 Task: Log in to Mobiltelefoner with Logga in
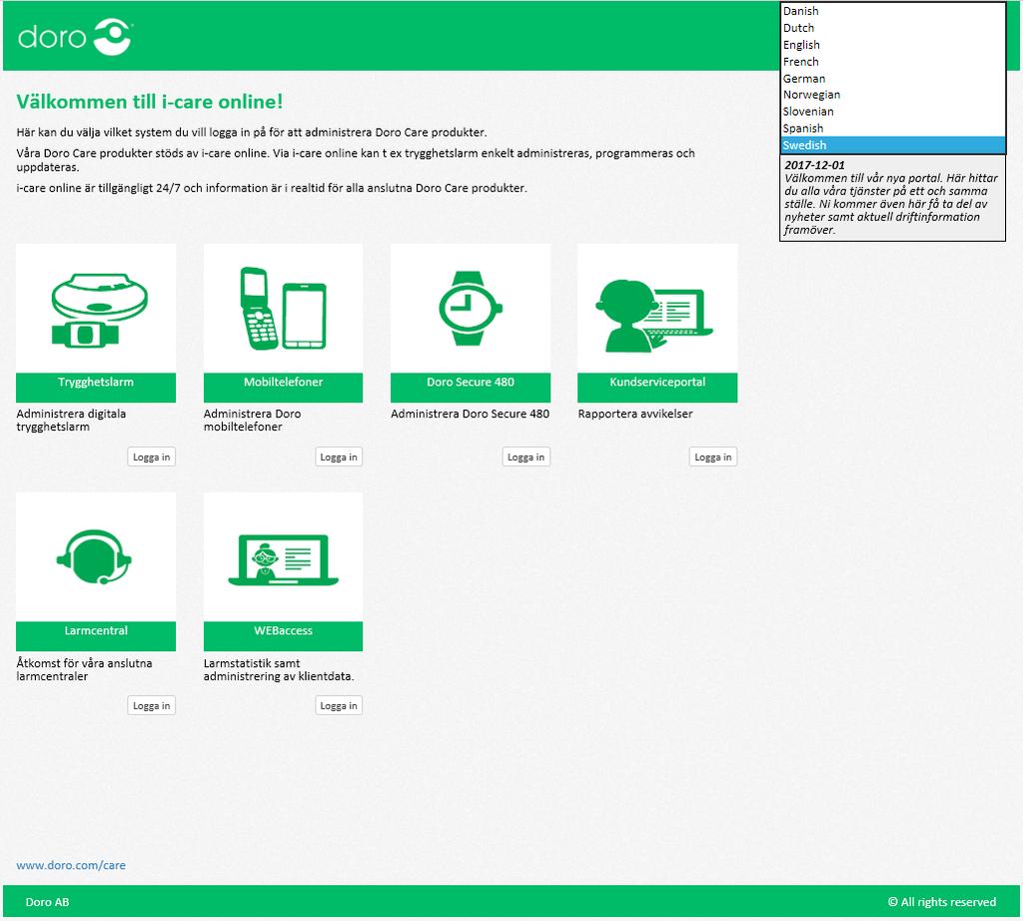(x=339, y=458)
